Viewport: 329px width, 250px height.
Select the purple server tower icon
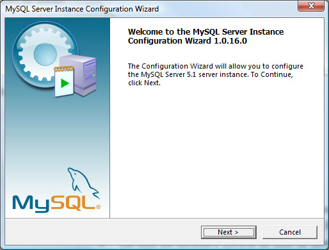click(x=81, y=75)
